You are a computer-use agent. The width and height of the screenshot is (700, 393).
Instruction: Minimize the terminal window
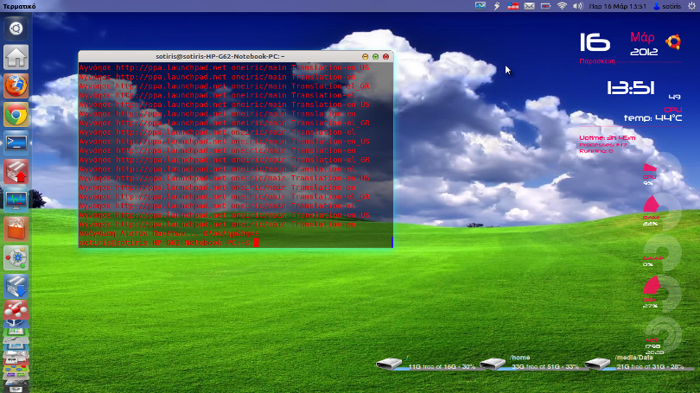pyautogui.click(x=366, y=57)
